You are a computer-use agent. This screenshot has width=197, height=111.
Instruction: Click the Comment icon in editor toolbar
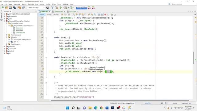tap(112, 14)
